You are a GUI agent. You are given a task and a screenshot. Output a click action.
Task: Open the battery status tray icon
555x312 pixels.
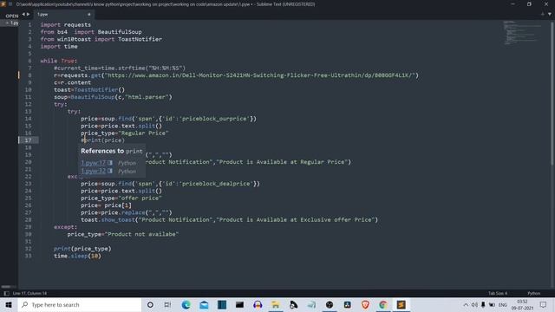point(492,304)
